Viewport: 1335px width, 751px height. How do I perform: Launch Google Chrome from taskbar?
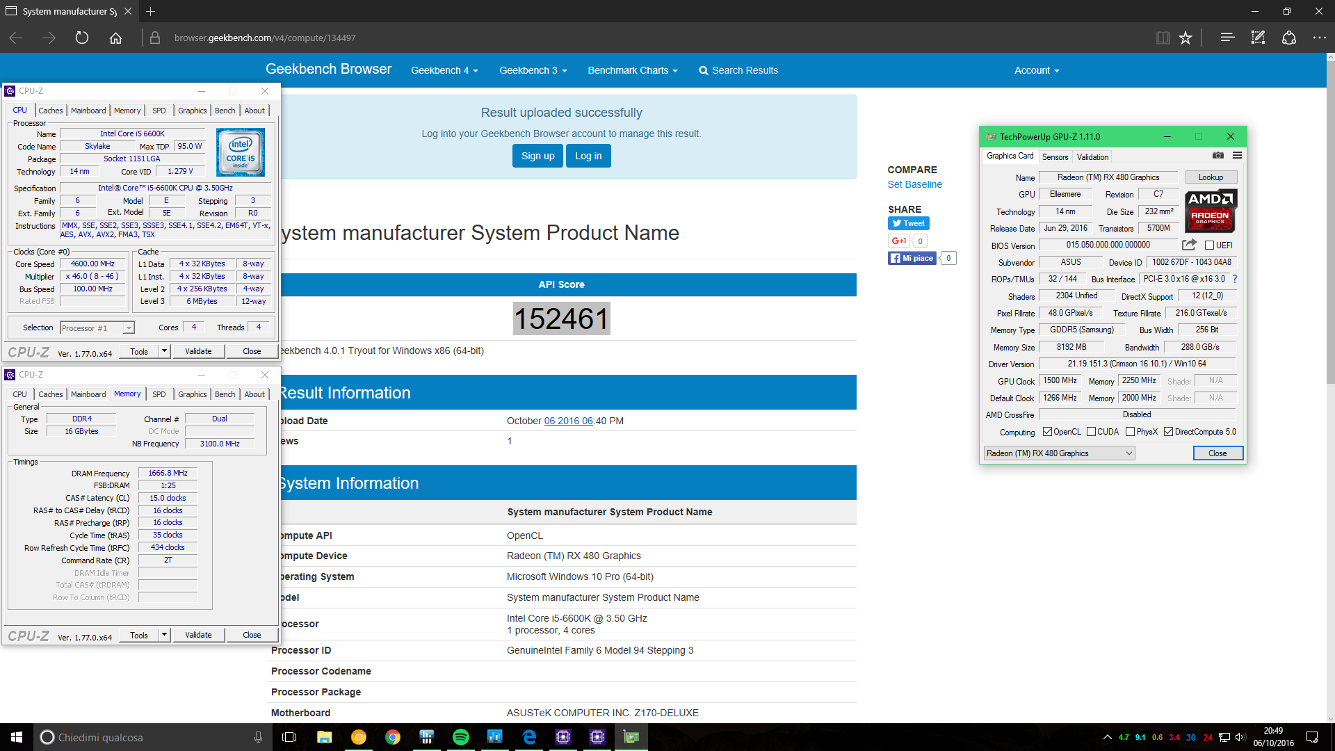[393, 737]
